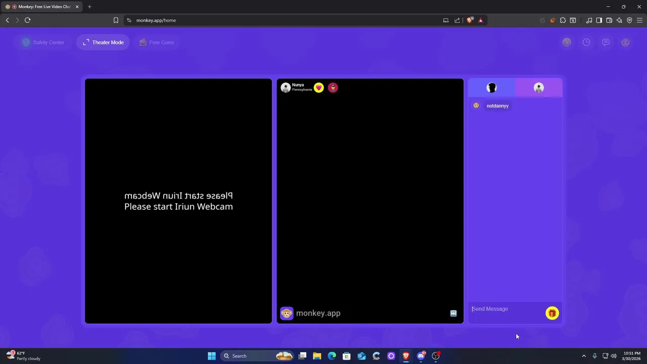Open the chat messages heart icon
This screenshot has height=364, width=647.
(x=606, y=42)
